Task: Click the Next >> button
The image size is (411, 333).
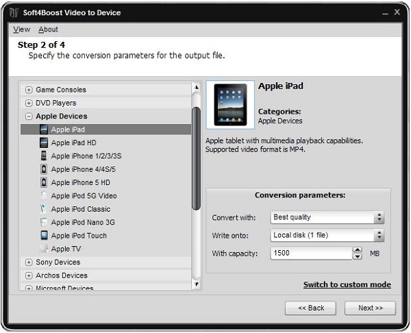Action: tap(370, 308)
